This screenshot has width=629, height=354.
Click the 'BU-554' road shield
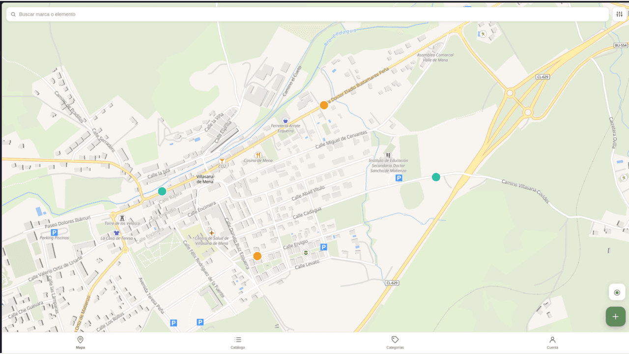[x=621, y=45]
